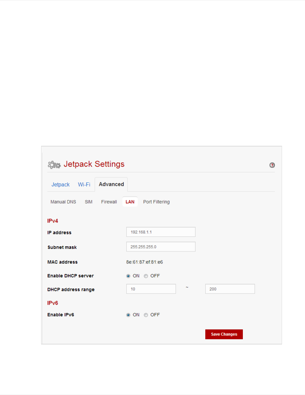Set Enable IPv6 to ON
The height and width of the screenshot is (395, 305).
point(128,315)
